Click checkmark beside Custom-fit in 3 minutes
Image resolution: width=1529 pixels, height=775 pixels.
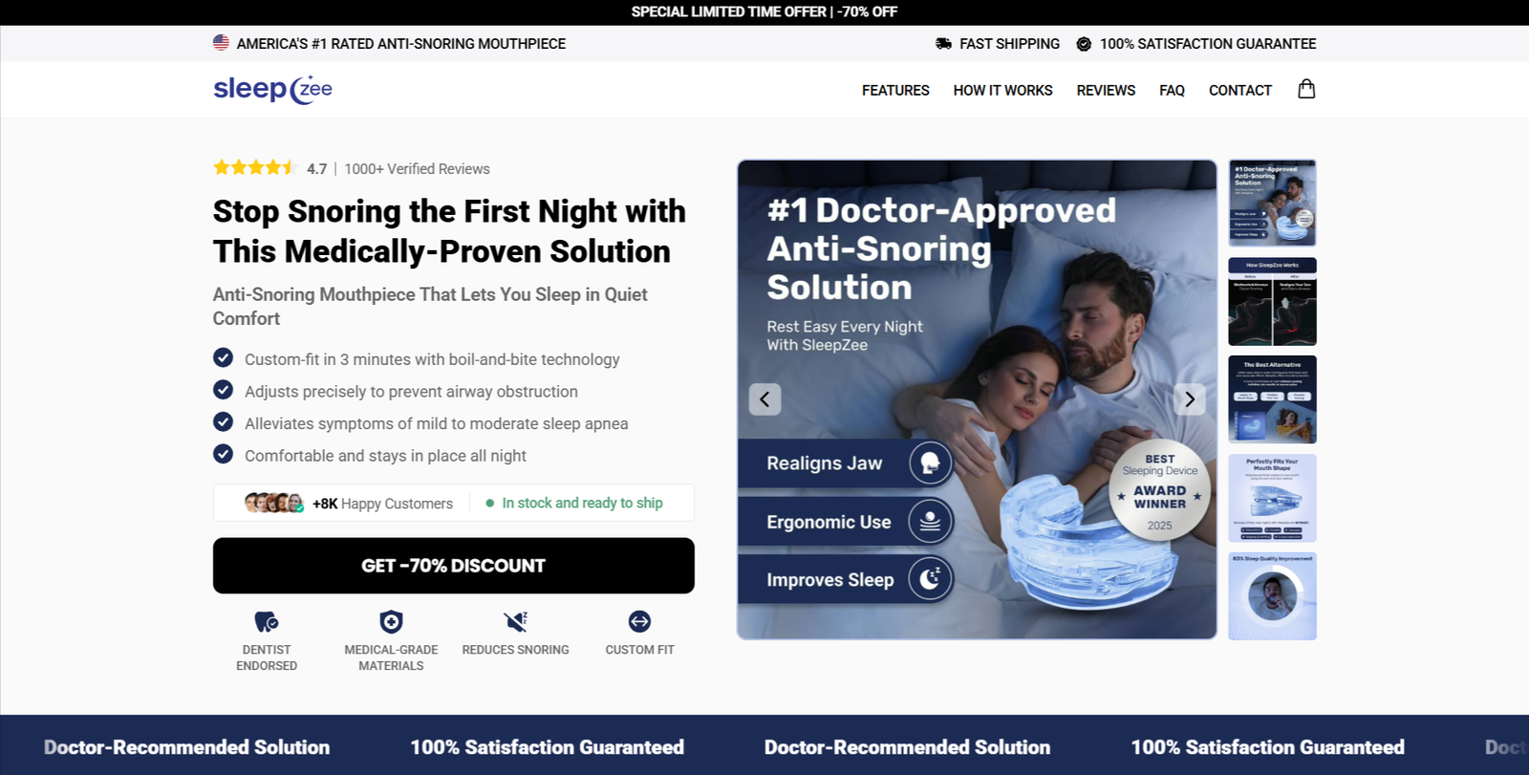click(x=223, y=357)
